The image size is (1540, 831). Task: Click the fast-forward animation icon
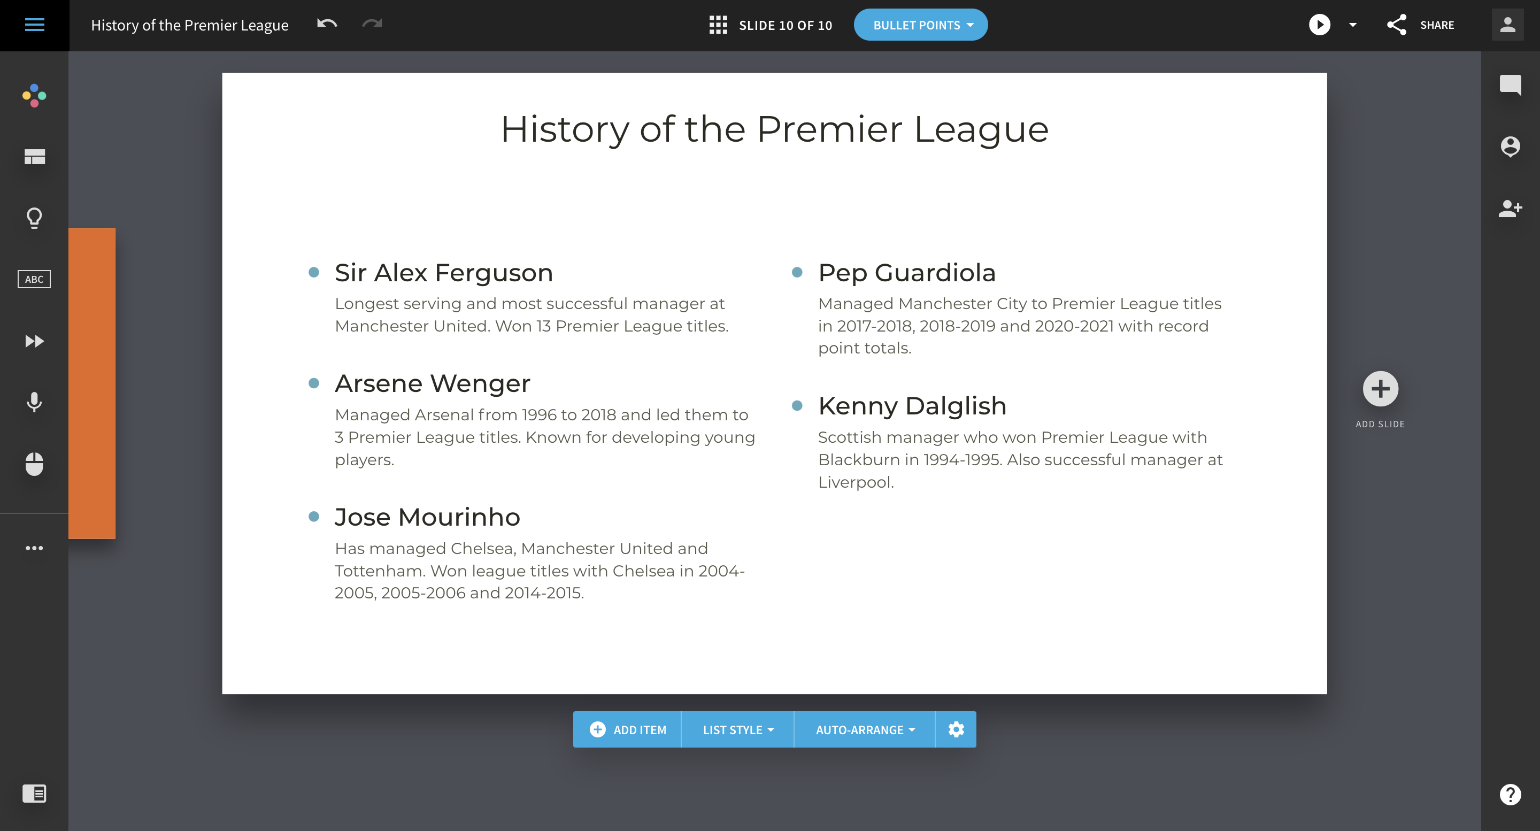click(34, 341)
